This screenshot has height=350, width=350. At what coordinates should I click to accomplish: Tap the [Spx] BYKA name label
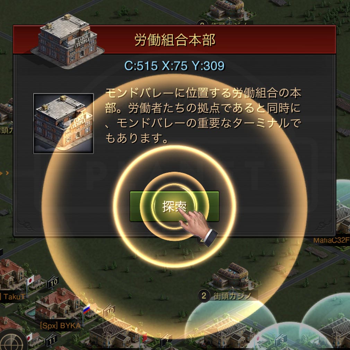click(60, 326)
